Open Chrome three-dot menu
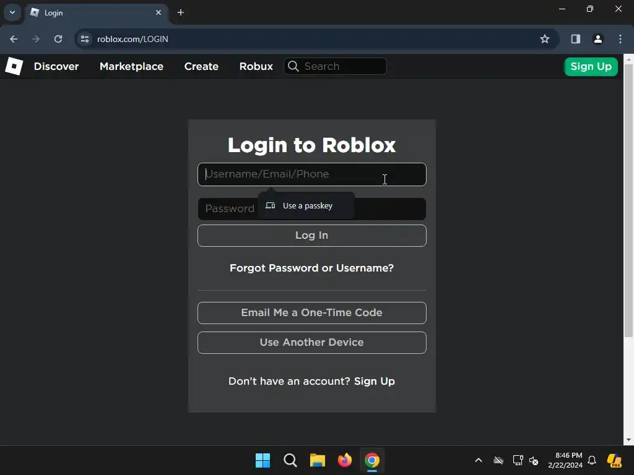 pyautogui.click(x=620, y=39)
